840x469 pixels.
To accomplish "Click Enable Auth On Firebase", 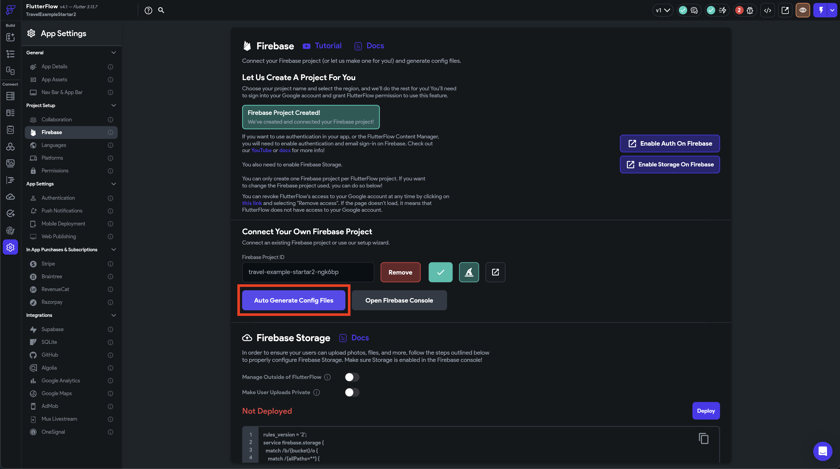I will pos(669,143).
